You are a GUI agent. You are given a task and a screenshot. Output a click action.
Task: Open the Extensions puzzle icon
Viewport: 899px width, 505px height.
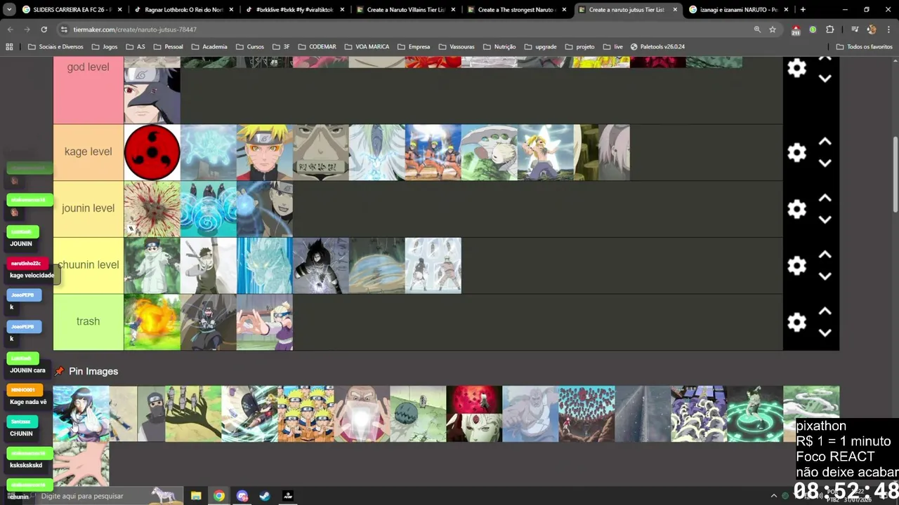pos(829,29)
